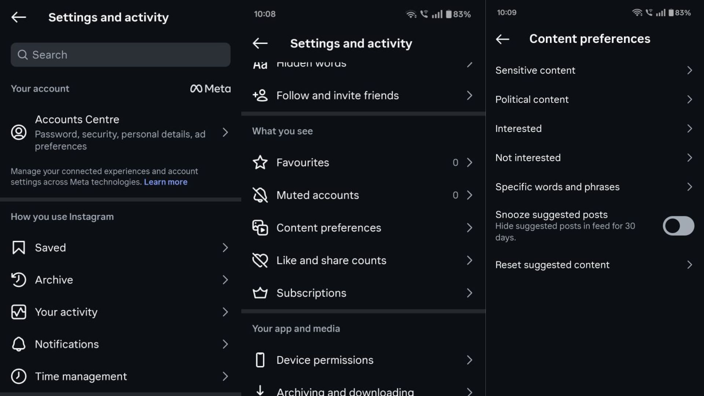This screenshot has width=704, height=396.
Task: Click the Archive clock icon
Action: (x=18, y=280)
